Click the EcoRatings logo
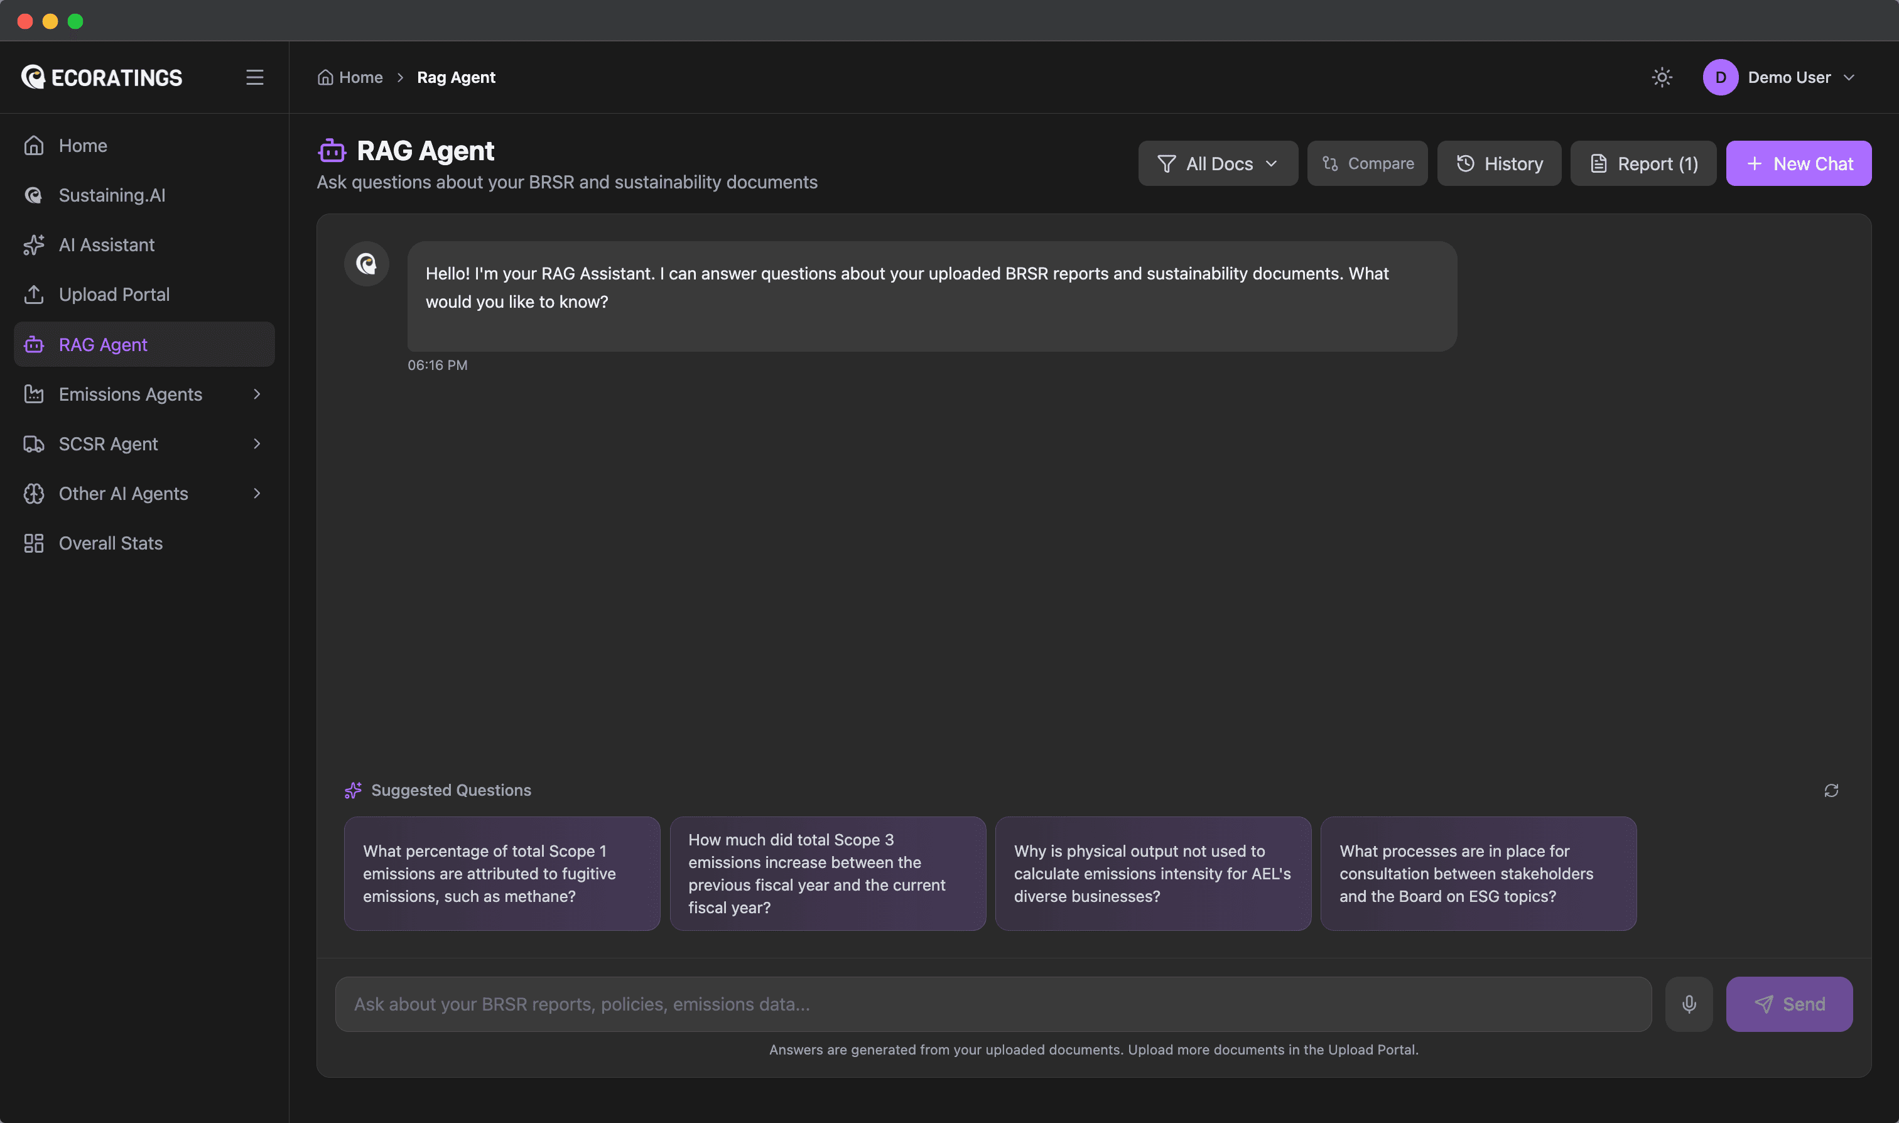The image size is (1899, 1123). [102, 77]
